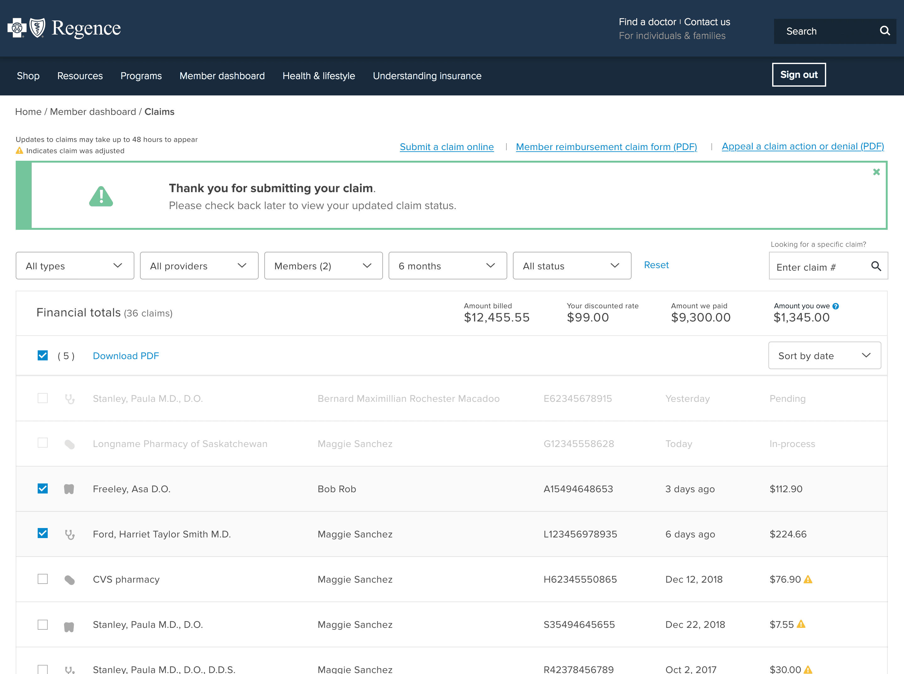Click the tooth icon on Freeley, Asa row
904x674 pixels.
[69, 489]
